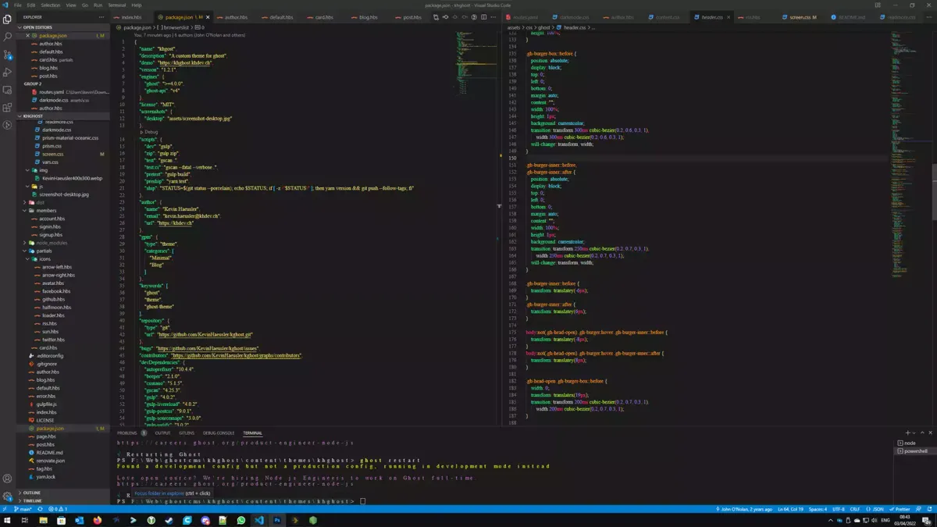
Task: Open the File menu
Action: tap(17, 5)
